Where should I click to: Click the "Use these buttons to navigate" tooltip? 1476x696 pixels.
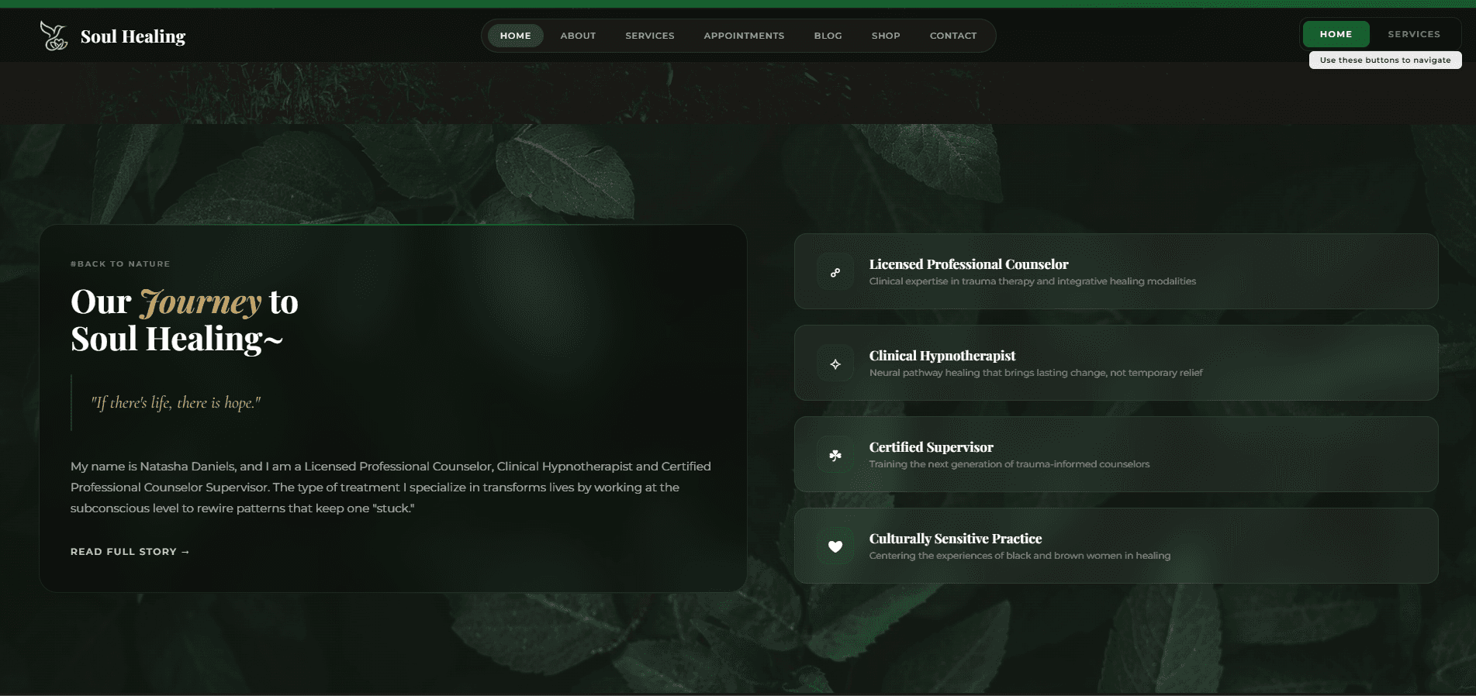[x=1385, y=60]
